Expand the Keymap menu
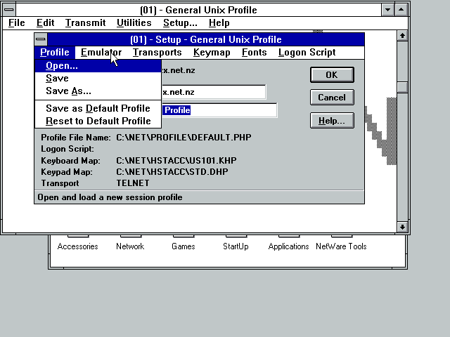 (212, 53)
